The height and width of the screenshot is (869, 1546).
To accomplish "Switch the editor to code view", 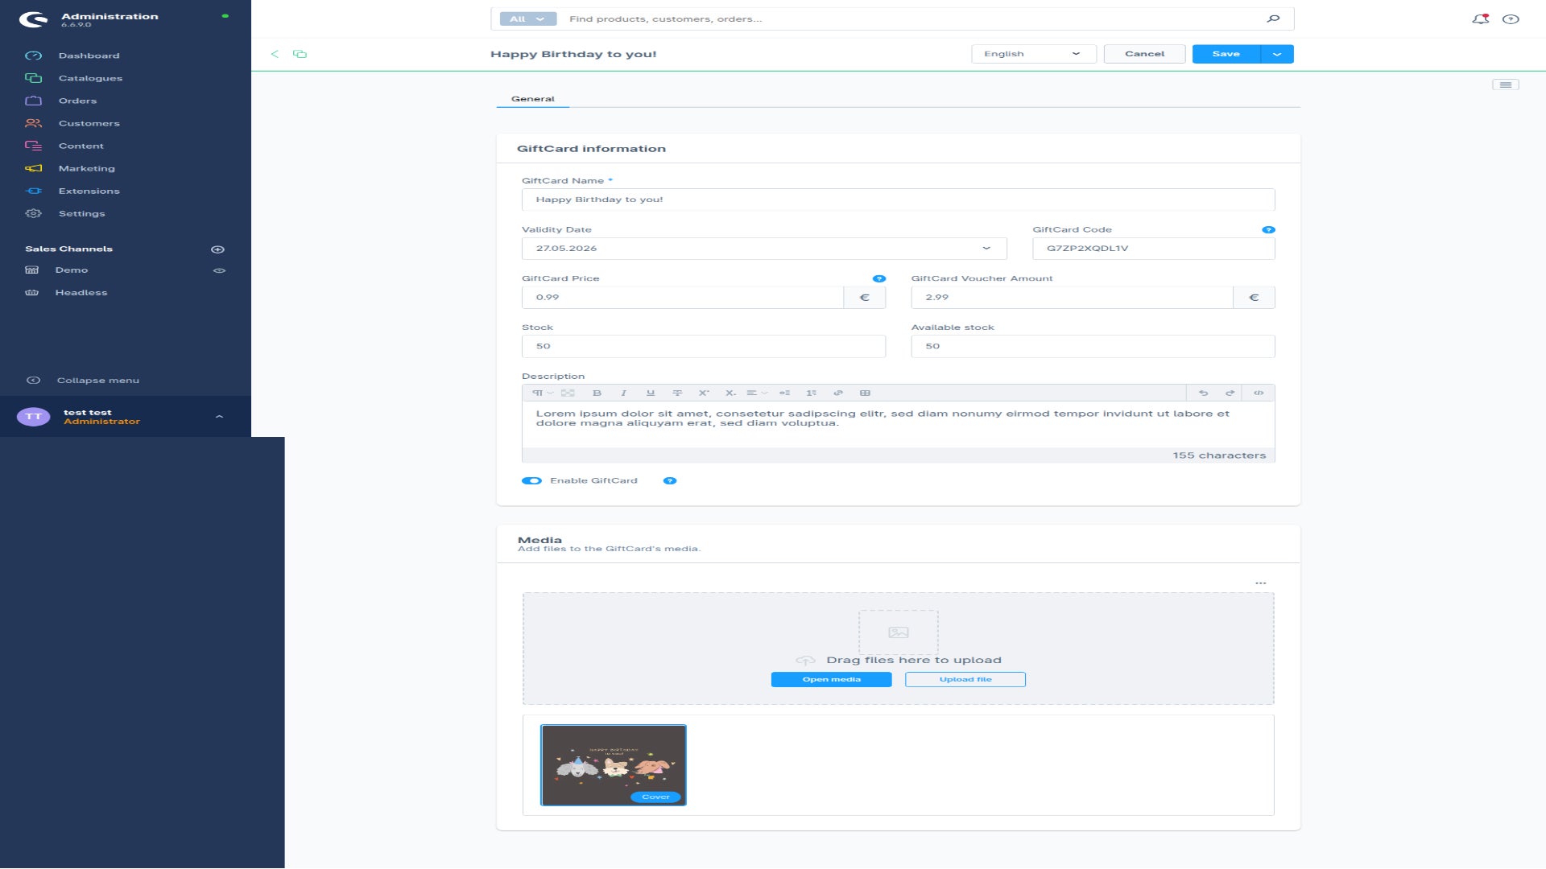I will coord(1259,393).
